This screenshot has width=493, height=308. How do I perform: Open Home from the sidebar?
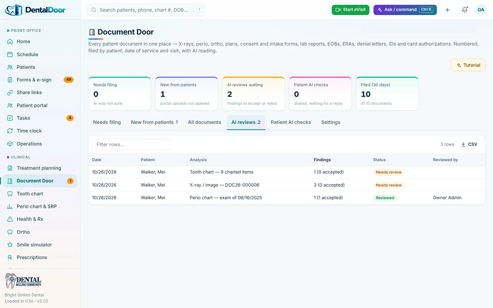pos(40,41)
